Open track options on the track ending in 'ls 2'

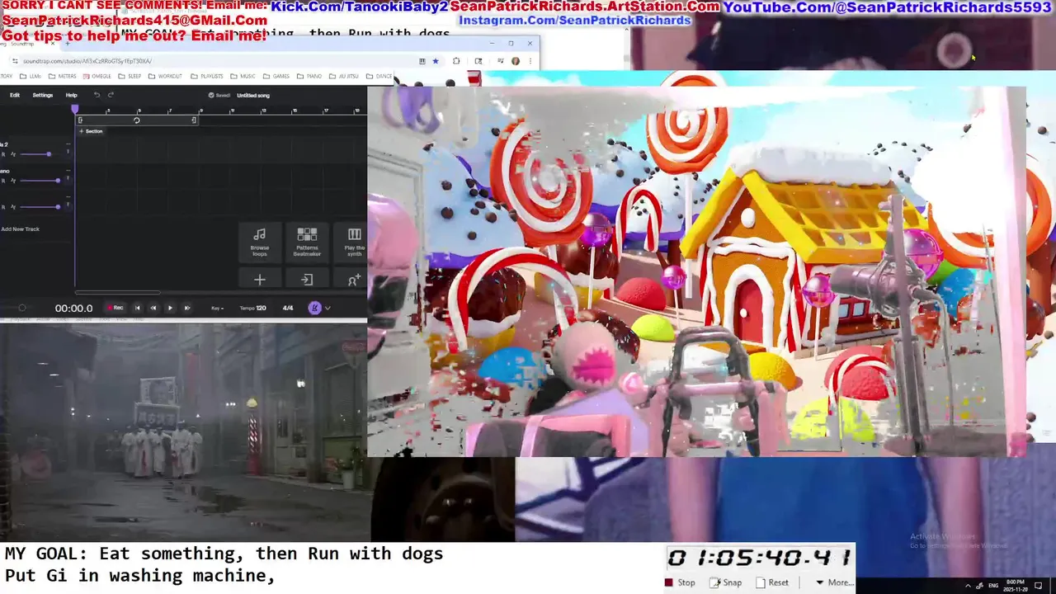(x=68, y=145)
